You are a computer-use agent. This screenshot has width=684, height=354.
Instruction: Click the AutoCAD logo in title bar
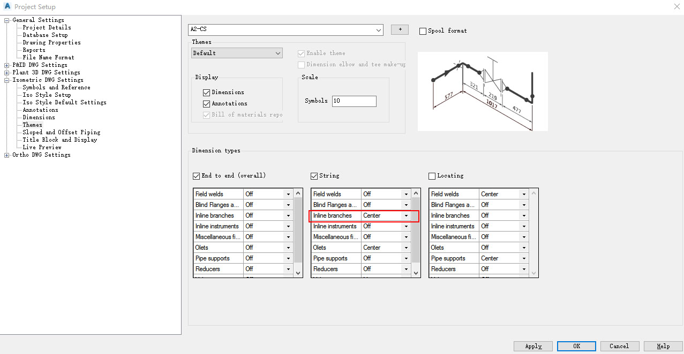tap(7, 6)
